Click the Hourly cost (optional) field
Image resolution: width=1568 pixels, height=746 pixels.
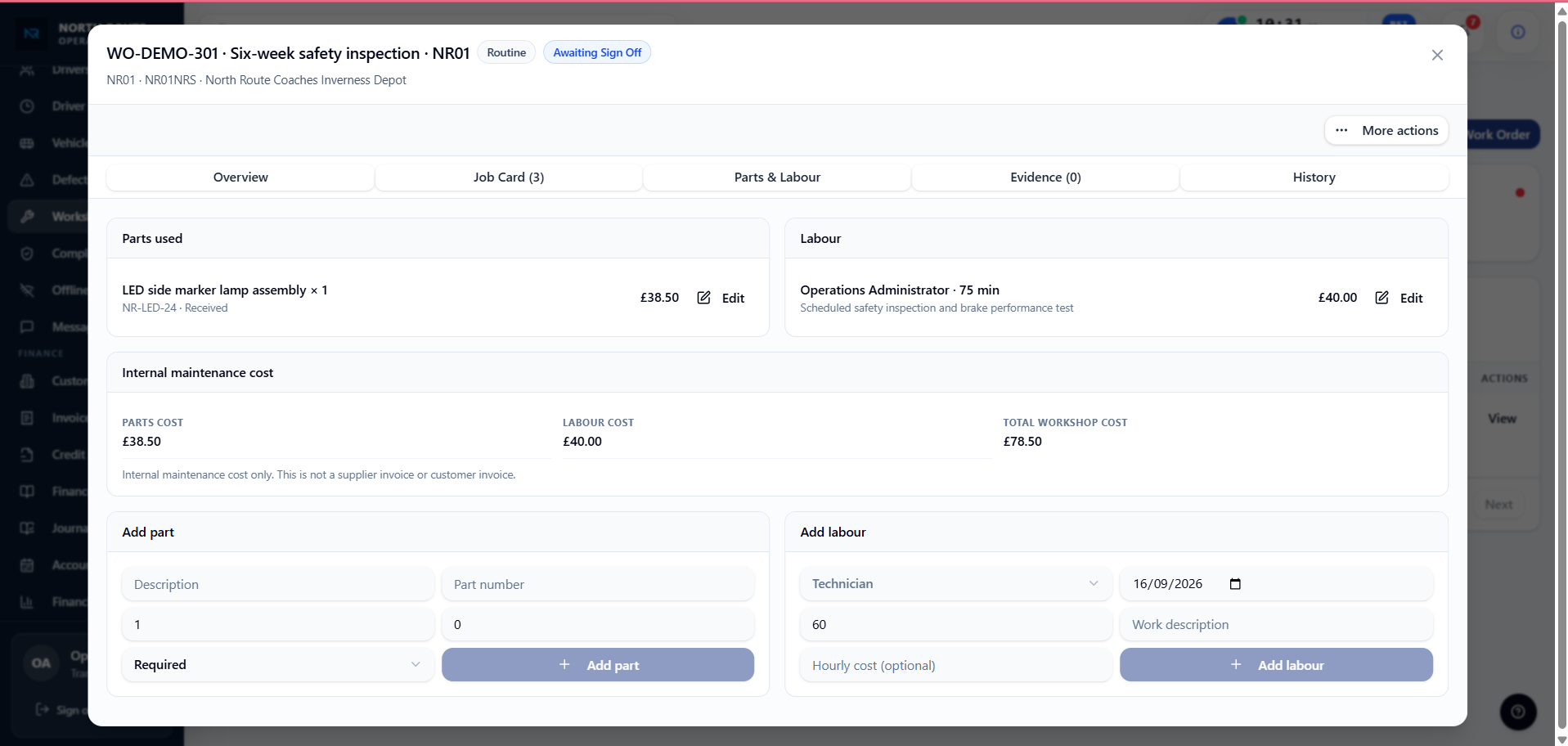coord(956,665)
